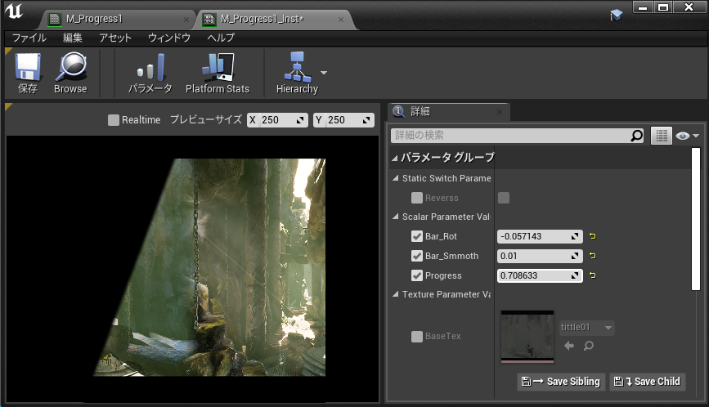Open the ウィンドウ menu
This screenshot has height=407, width=709.
click(x=169, y=38)
